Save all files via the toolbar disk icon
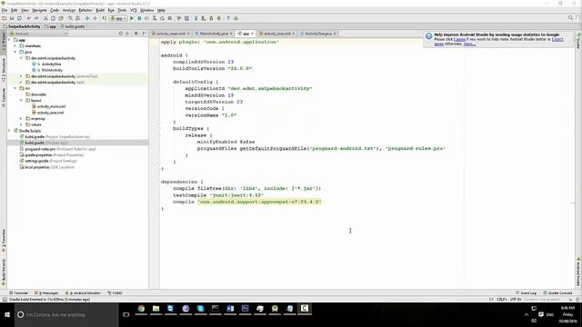The image size is (582, 327). (x=12, y=18)
